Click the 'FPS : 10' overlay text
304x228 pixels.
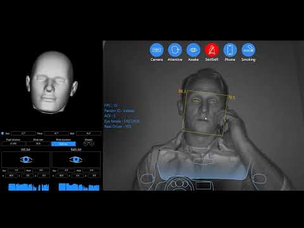(111, 105)
